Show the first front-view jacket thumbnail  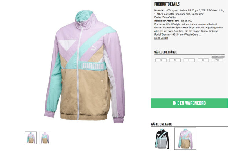(31, 138)
